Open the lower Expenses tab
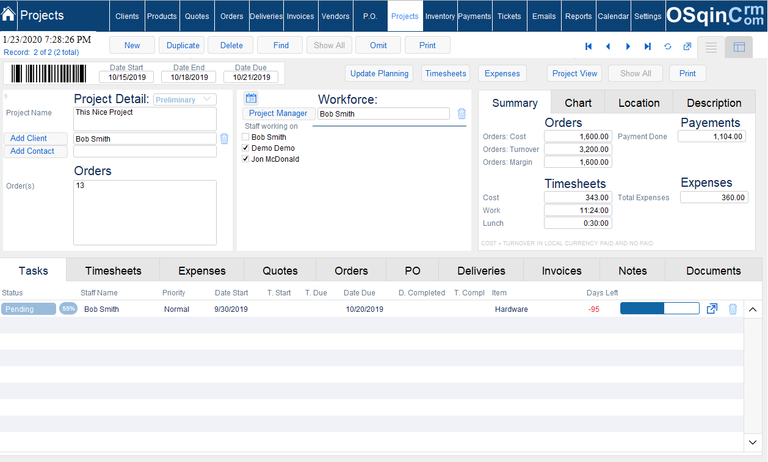The height and width of the screenshot is (462, 768). (202, 270)
